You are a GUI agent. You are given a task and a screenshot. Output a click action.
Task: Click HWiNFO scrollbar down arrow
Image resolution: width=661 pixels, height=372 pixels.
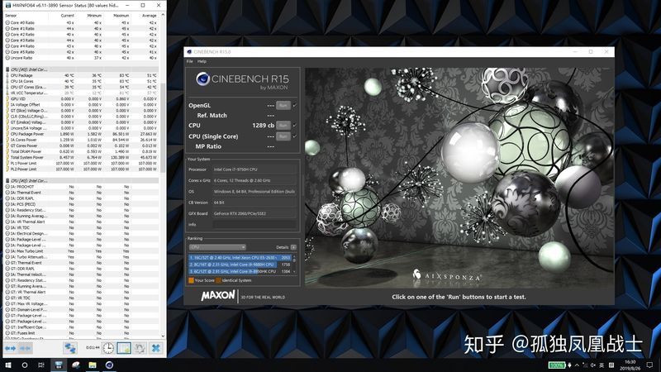pyautogui.click(x=163, y=336)
